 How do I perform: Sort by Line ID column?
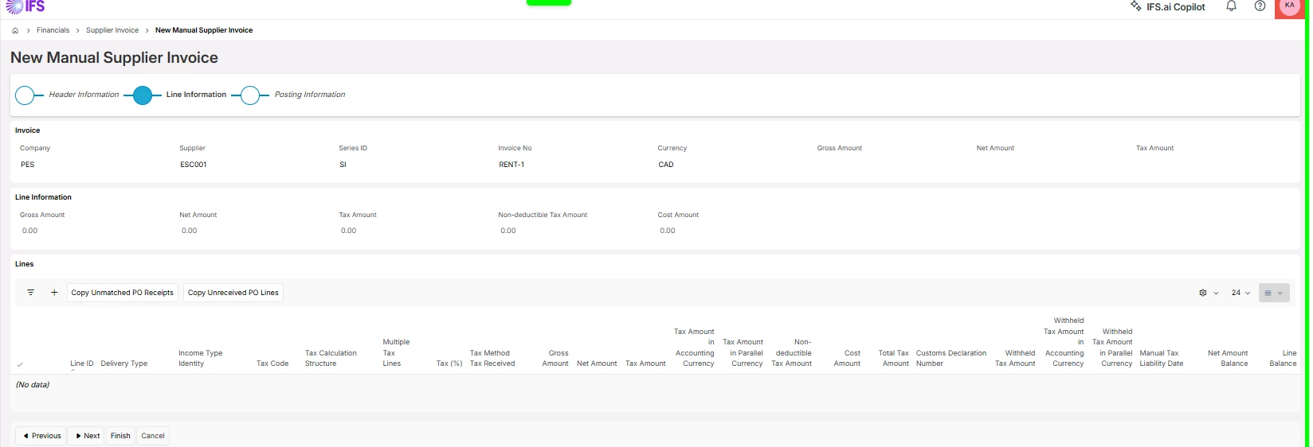(82, 363)
